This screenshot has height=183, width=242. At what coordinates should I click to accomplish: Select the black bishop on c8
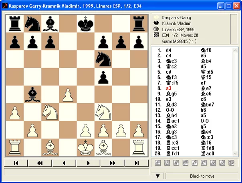[50, 24]
